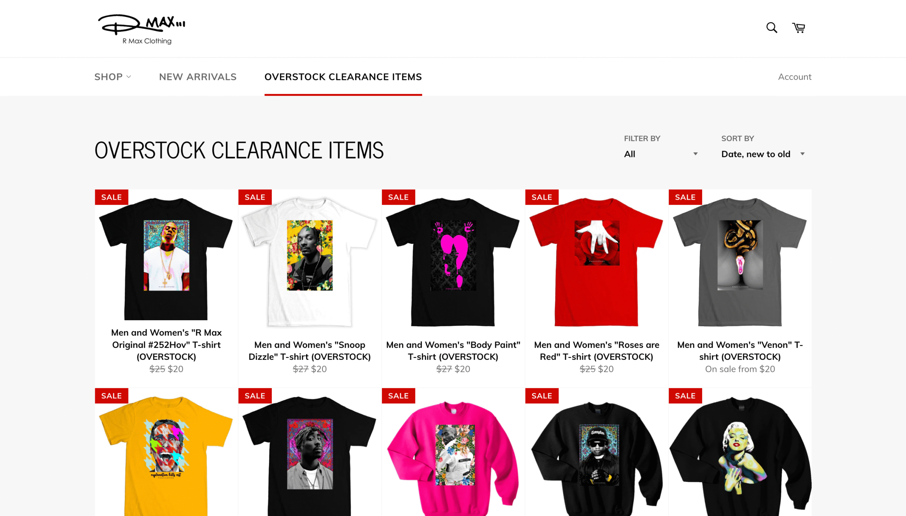Open the Account link
This screenshot has width=906, height=516.
794,77
